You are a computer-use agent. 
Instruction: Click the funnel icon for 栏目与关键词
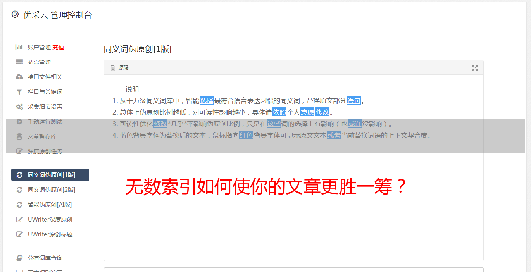point(19,92)
